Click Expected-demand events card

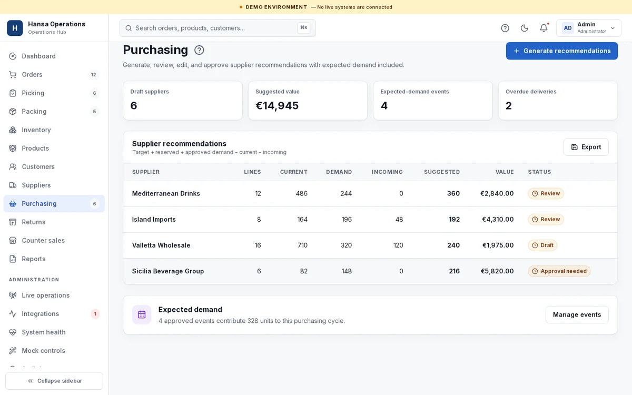(x=433, y=100)
